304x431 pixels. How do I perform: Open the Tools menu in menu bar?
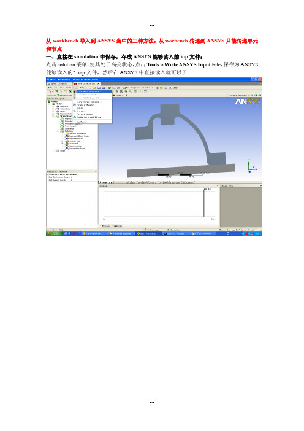coord(75,88)
